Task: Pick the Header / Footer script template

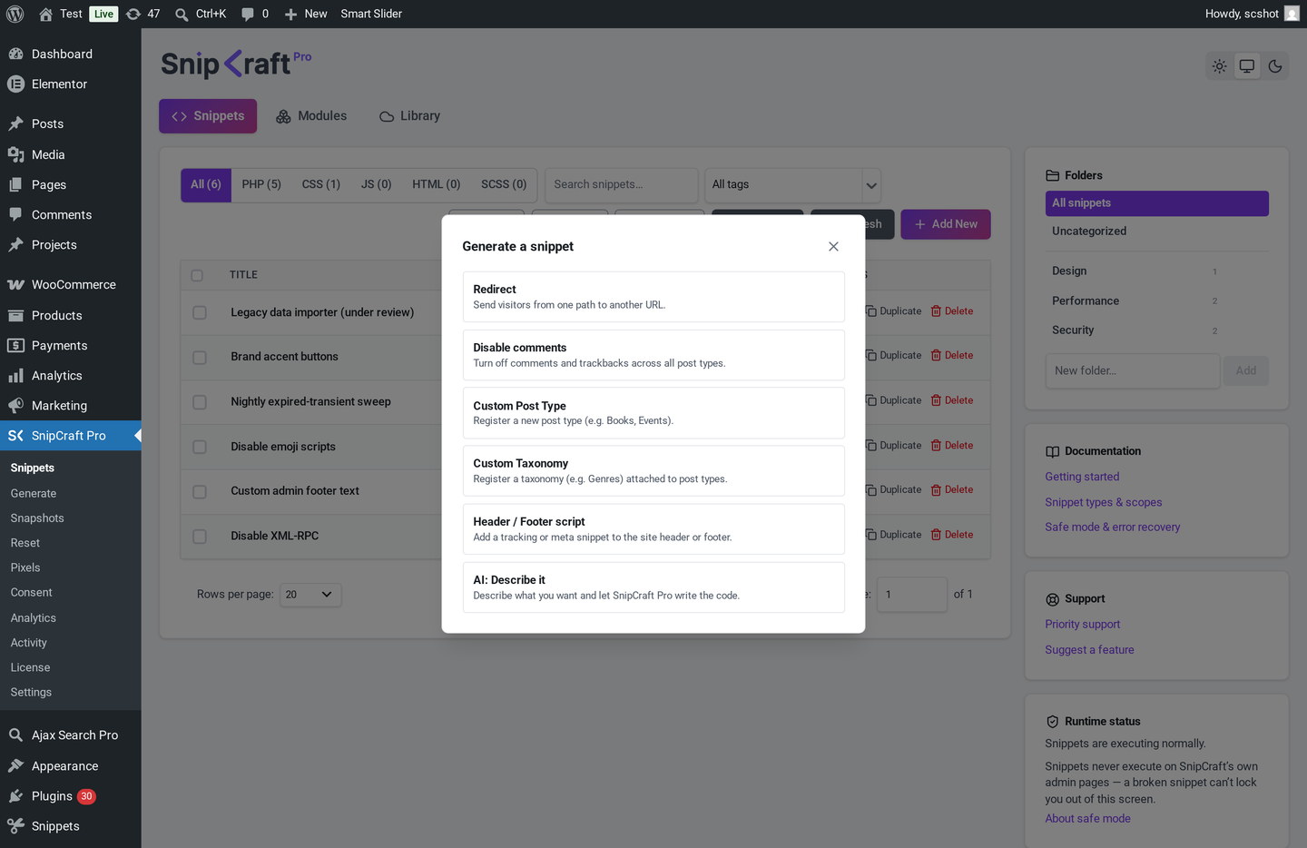Action: point(653,529)
